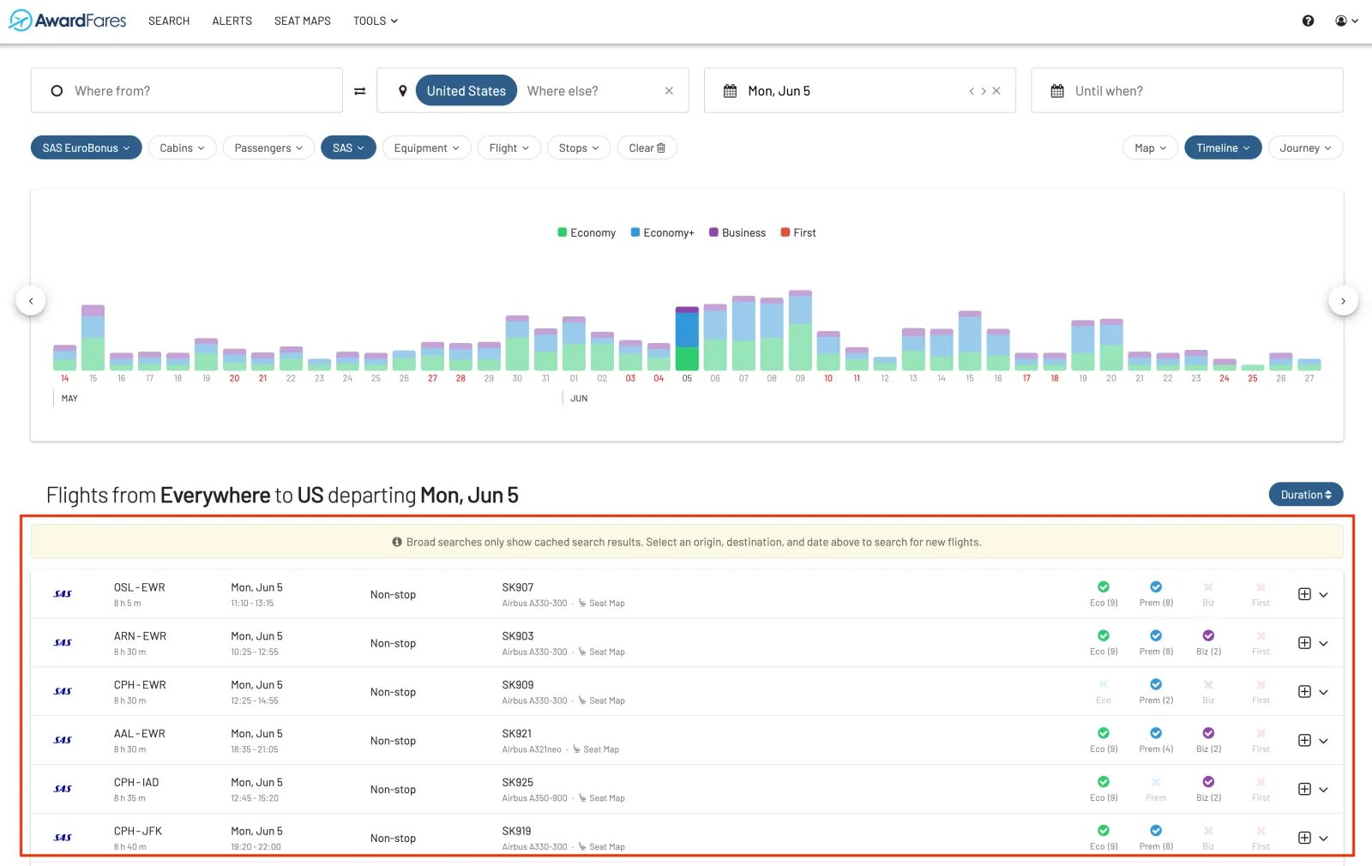
Task: Click the Where from? input field
Action: [187, 91]
